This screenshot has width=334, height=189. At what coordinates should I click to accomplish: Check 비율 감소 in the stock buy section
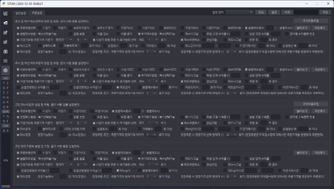pos(101,34)
